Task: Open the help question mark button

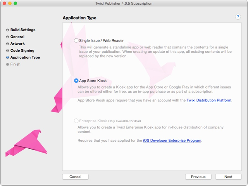Action: click(238, 17)
